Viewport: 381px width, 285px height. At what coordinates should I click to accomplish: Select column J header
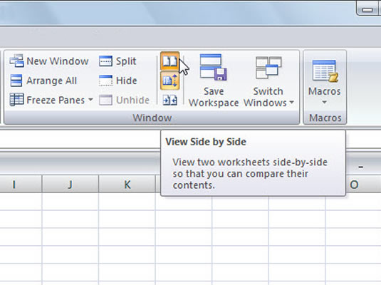pyautogui.click(x=71, y=185)
